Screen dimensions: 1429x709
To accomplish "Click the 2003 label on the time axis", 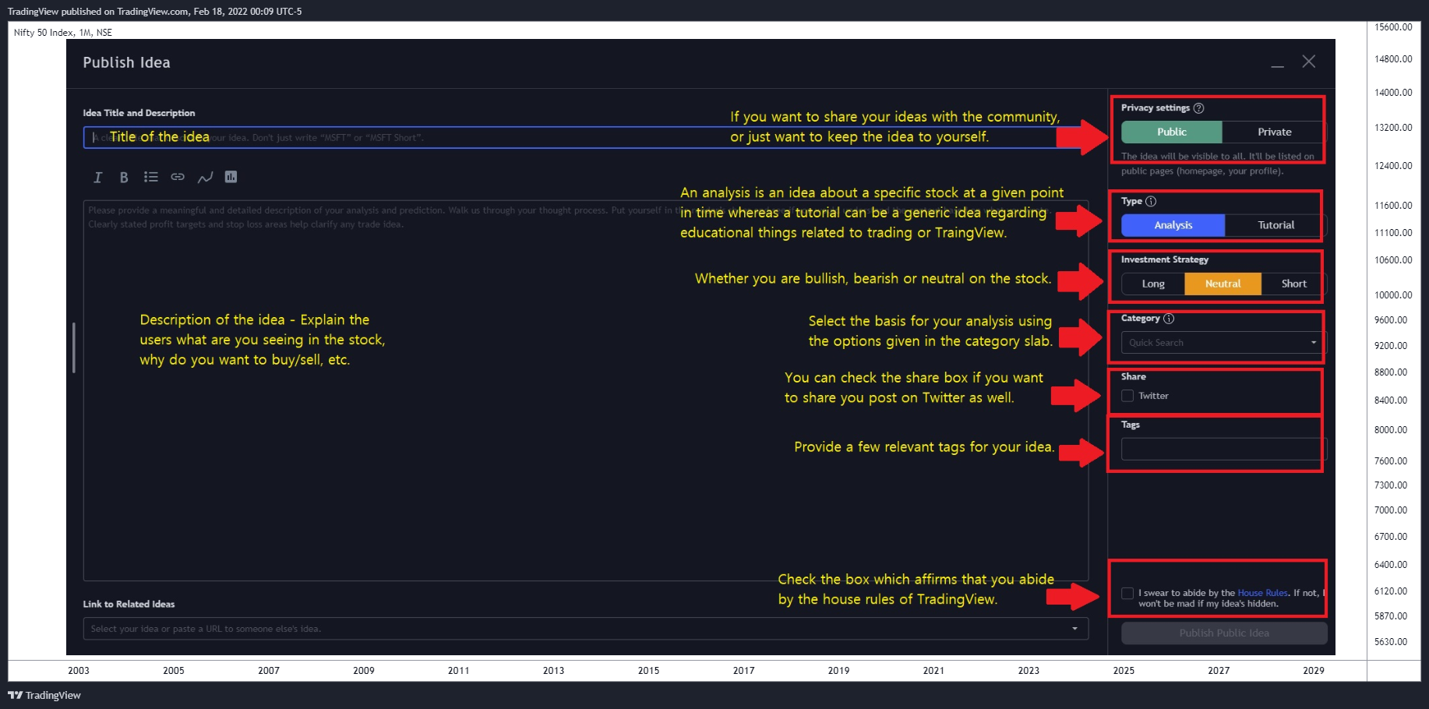I will pyautogui.click(x=79, y=671).
